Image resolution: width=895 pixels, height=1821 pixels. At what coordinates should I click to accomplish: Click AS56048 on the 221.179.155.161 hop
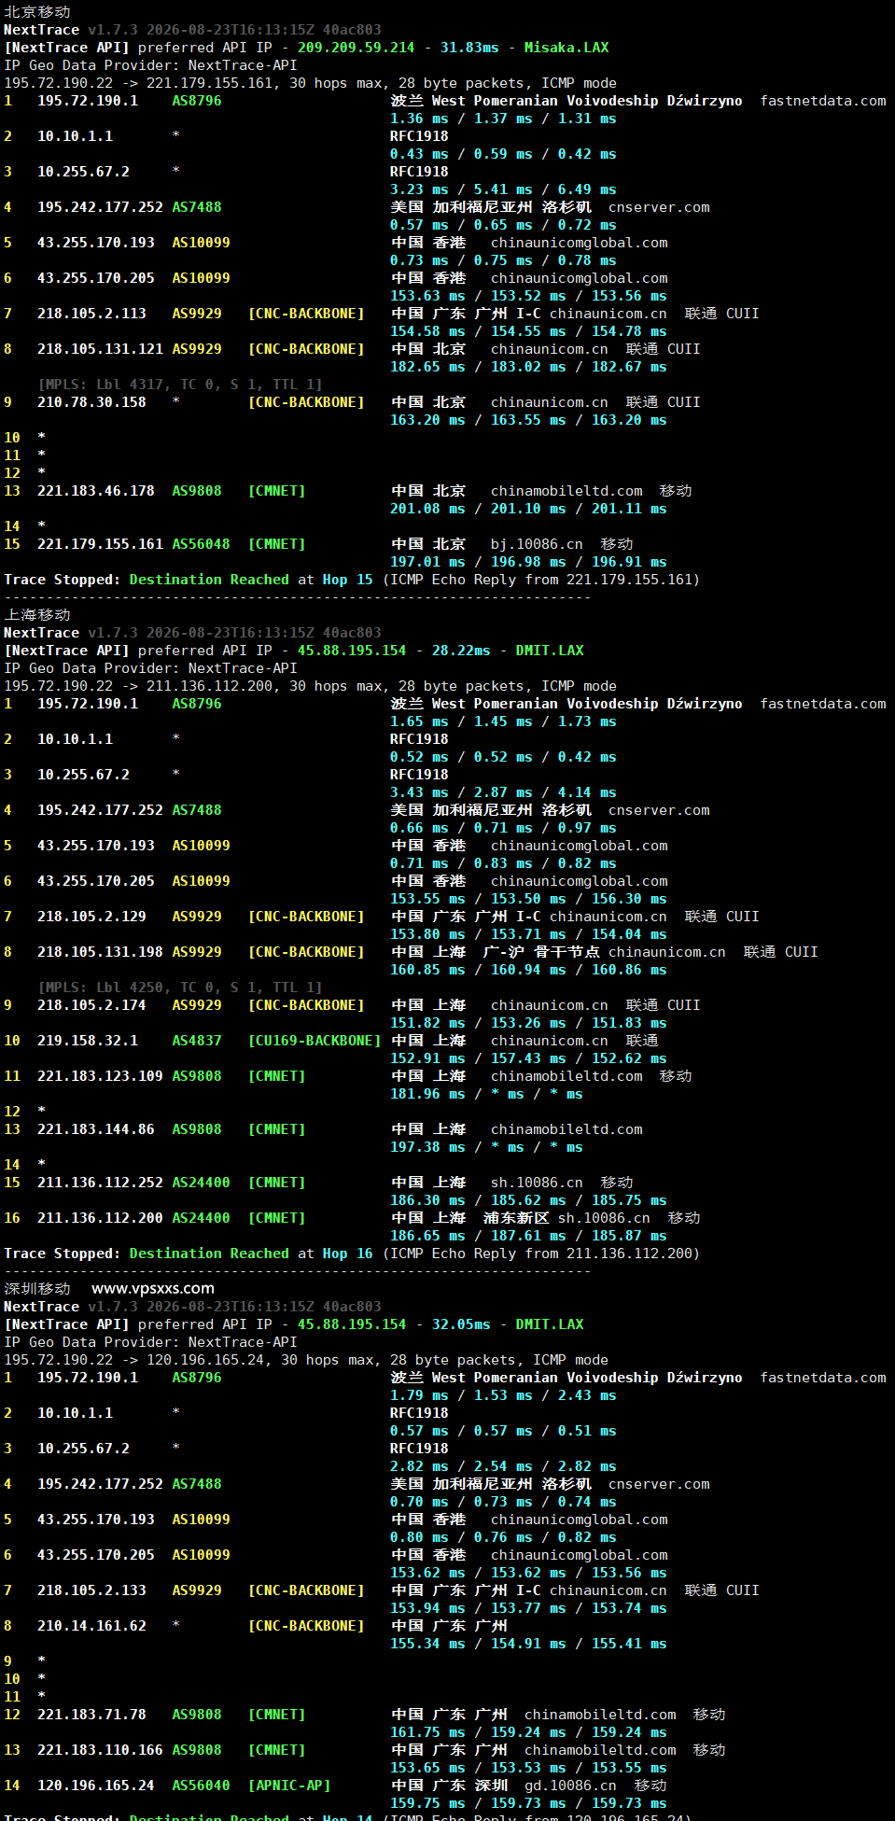[201, 544]
